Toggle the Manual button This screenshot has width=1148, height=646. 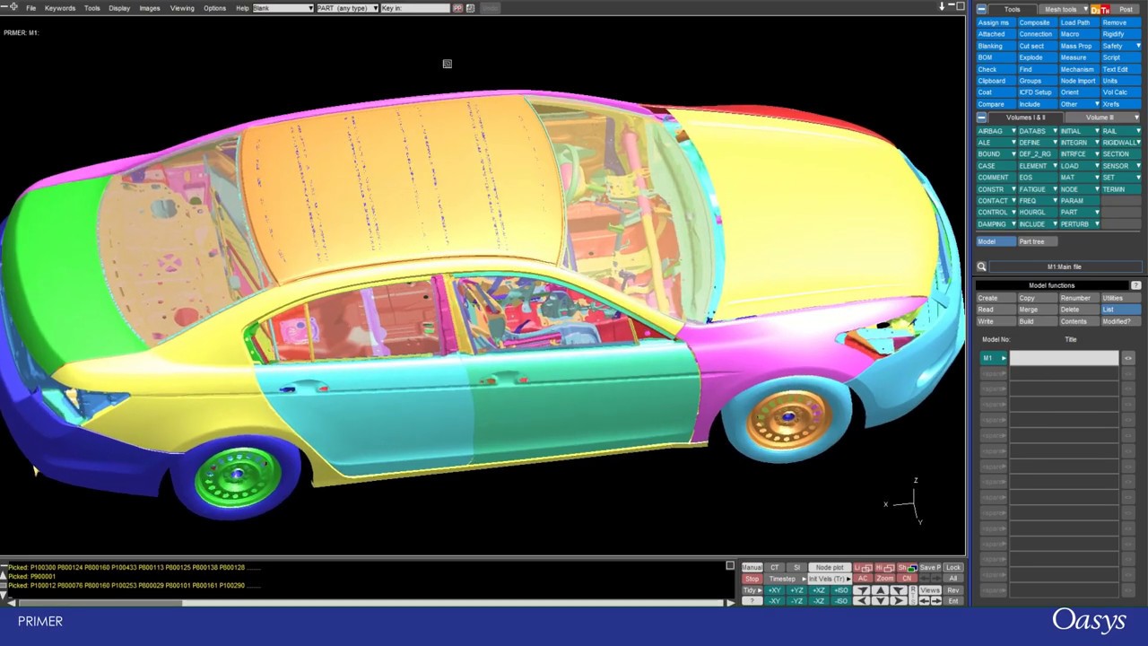[x=752, y=567]
